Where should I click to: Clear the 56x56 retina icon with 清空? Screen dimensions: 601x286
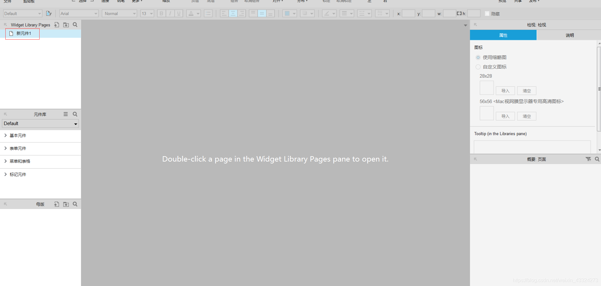[x=527, y=116]
